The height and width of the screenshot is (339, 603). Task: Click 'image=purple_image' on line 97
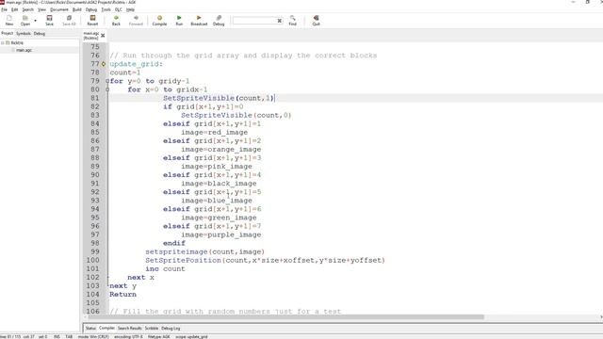click(221, 234)
